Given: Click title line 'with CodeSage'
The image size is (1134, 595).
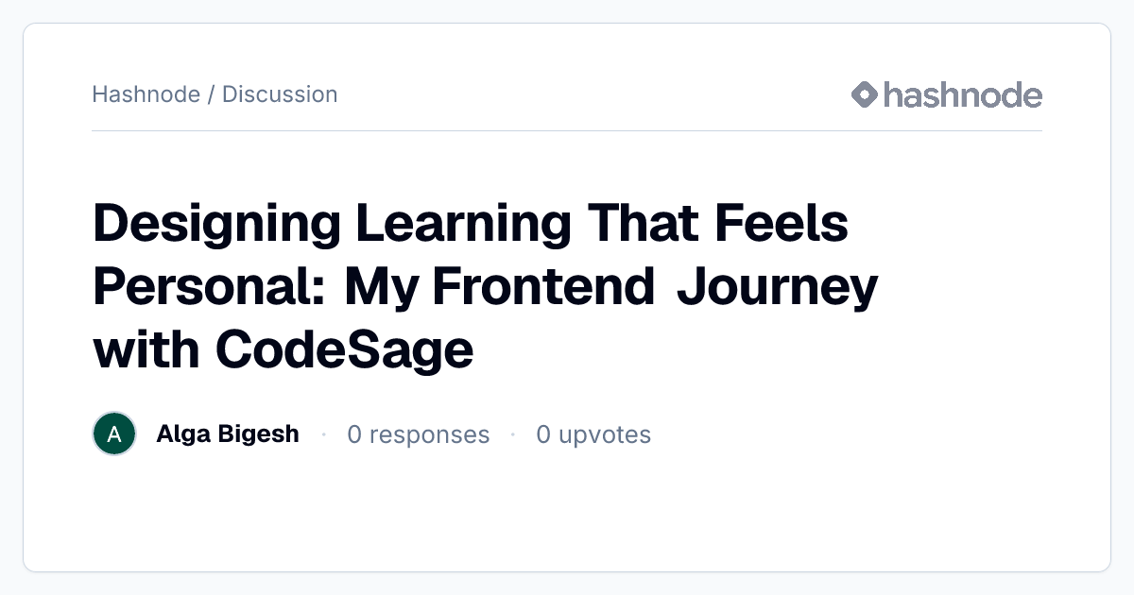Looking at the screenshot, I should [x=283, y=349].
